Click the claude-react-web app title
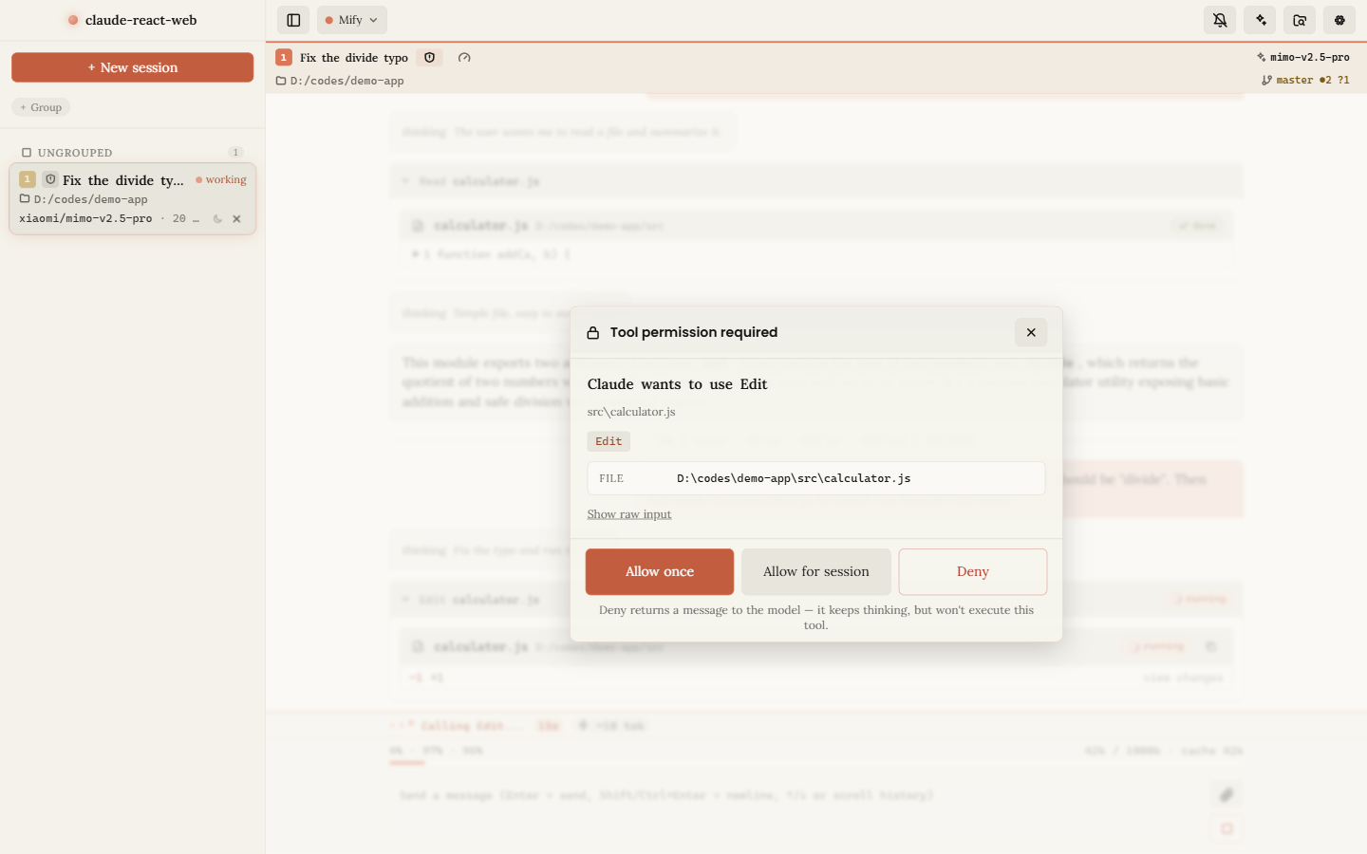 [141, 20]
